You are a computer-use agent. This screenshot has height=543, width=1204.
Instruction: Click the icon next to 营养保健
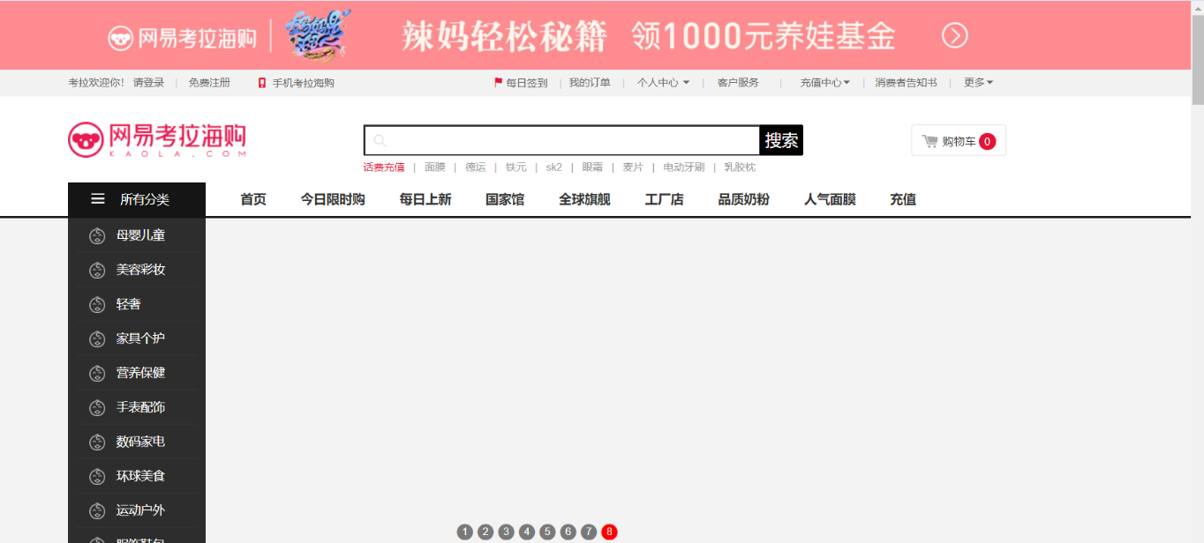[x=97, y=373]
